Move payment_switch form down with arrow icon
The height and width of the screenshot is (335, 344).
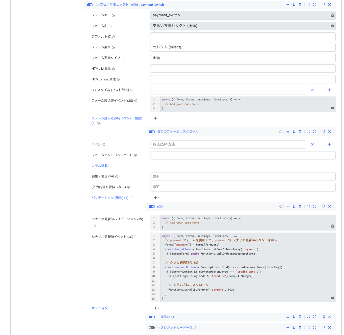click(294, 5)
